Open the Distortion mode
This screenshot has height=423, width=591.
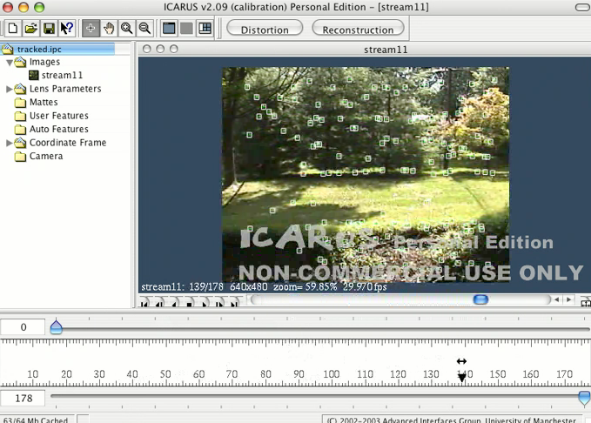point(265,29)
